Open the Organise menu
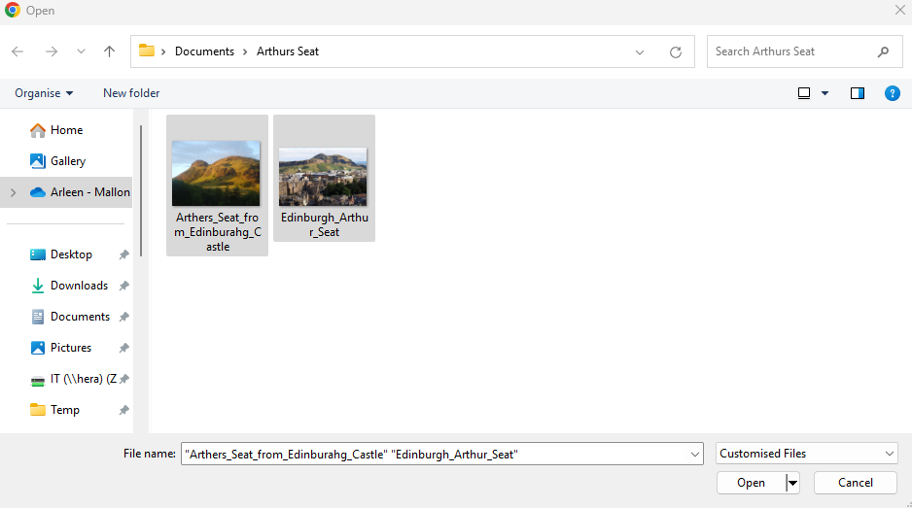The width and height of the screenshot is (912, 508). tap(44, 93)
